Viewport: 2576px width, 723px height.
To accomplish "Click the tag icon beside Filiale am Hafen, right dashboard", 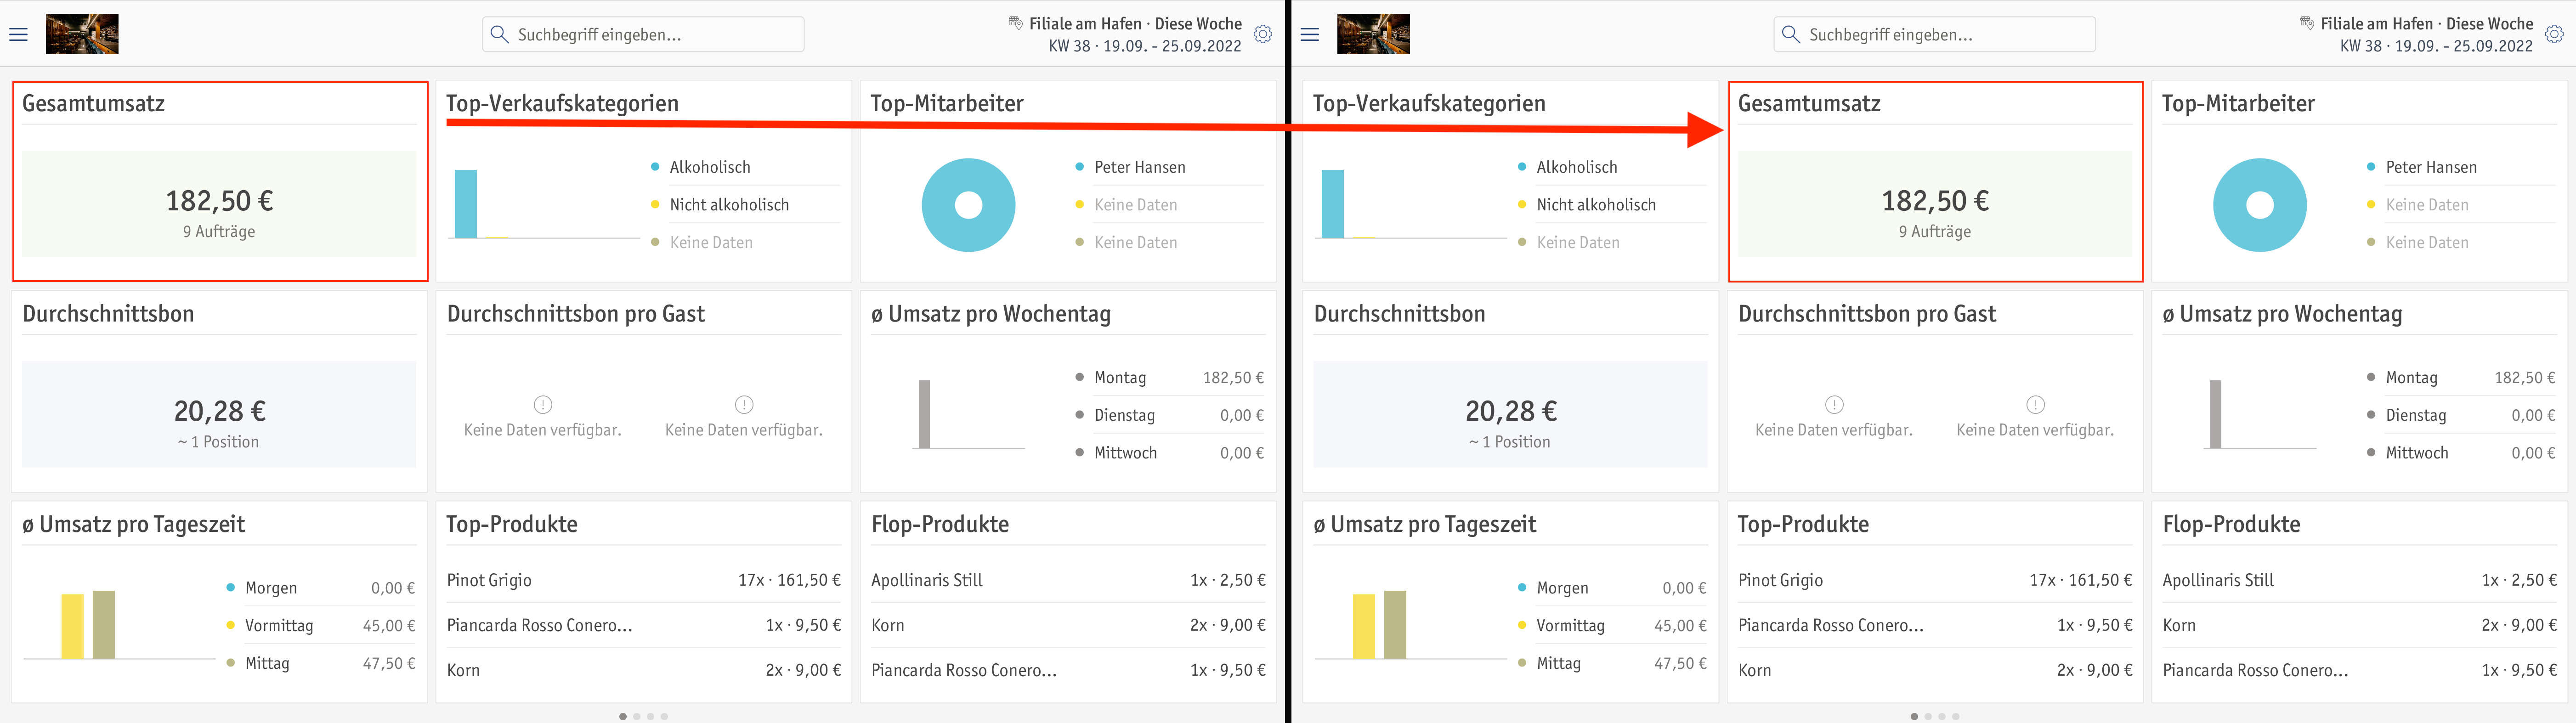I will point(2306,22).
